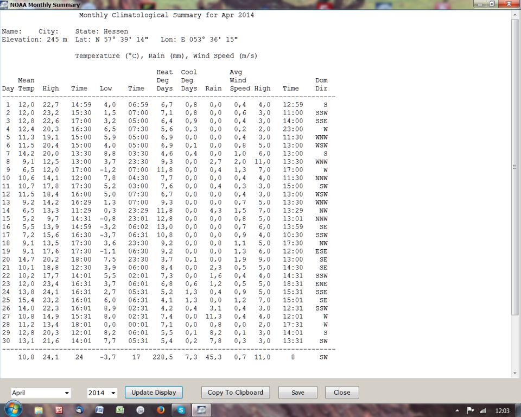Viewport: 521px width, 417px height.
Task: Open Windows Explorer folder from taskbar
Action: 39,410
